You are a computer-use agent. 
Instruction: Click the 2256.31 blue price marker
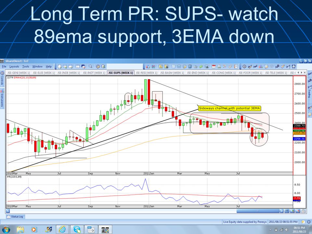(x=299, y=139)
